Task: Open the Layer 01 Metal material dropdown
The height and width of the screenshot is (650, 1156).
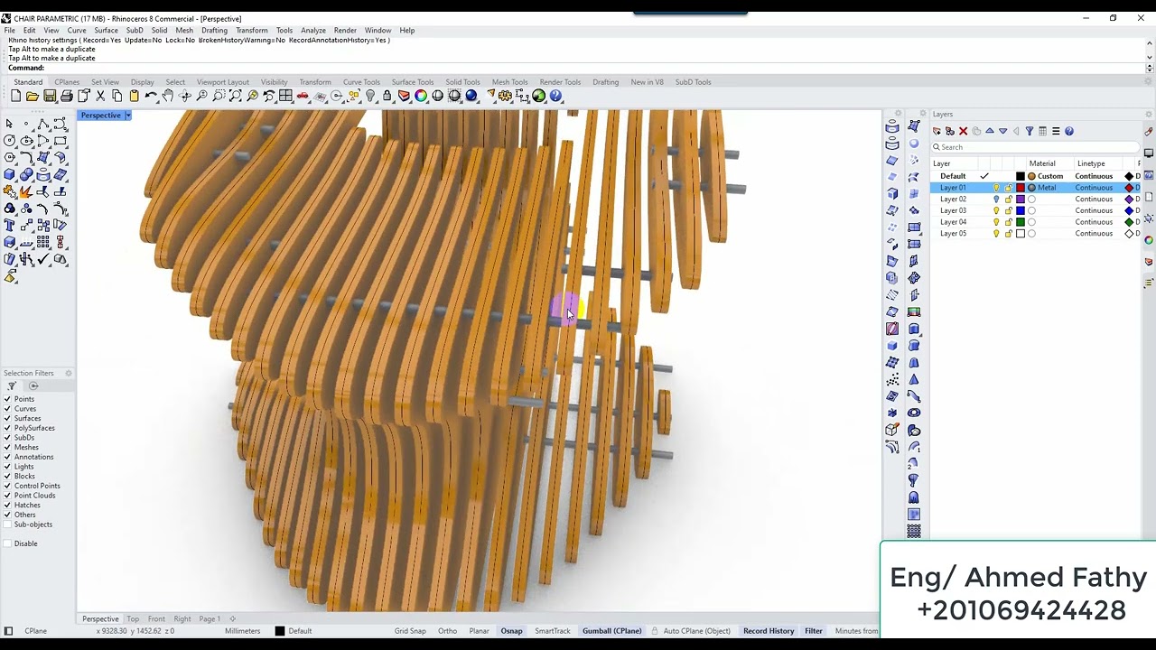Action: pos(1047,188)
